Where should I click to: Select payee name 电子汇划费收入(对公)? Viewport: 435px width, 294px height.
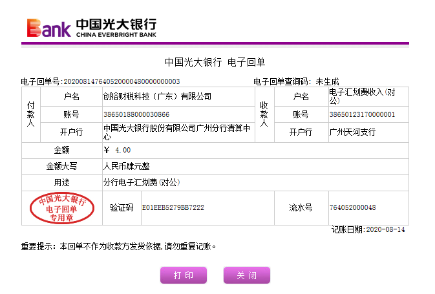click(361, 97)
